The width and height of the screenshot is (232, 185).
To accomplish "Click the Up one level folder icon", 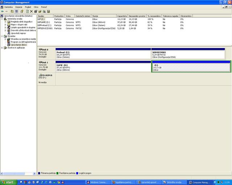I will pos(12,11).
